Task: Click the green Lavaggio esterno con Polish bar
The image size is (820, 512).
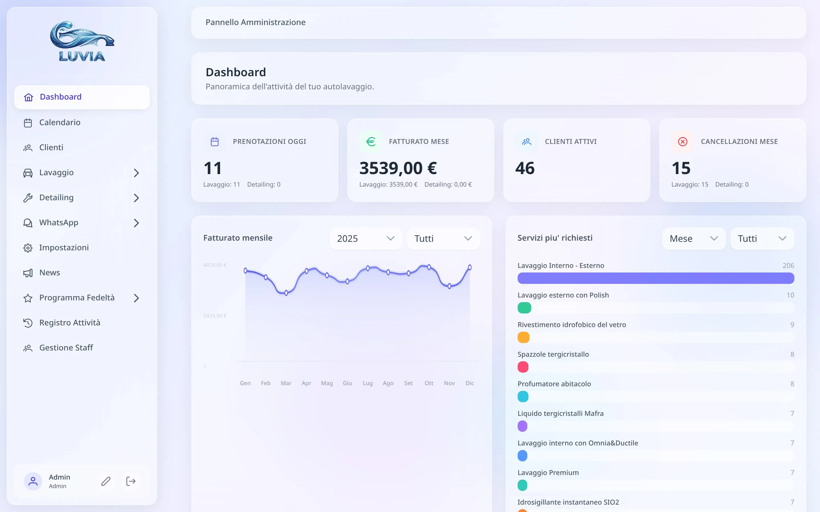Action: pos(524,308)
